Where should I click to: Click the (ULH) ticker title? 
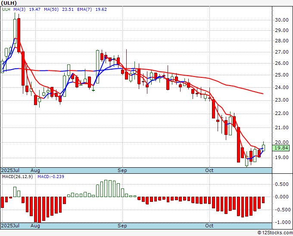pos(9,3)
